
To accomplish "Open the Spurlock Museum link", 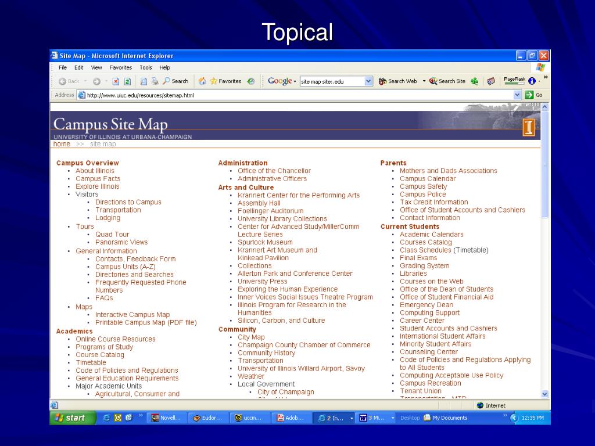I will 265,242.
